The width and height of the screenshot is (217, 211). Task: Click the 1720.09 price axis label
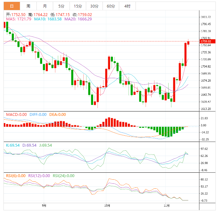(206, 59)
